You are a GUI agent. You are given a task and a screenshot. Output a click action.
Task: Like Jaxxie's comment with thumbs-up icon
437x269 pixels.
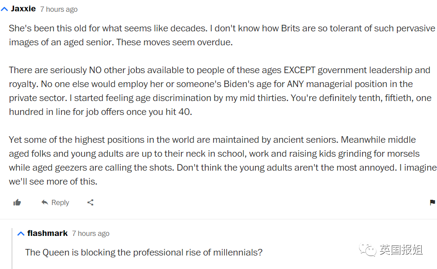click(17, 202)
